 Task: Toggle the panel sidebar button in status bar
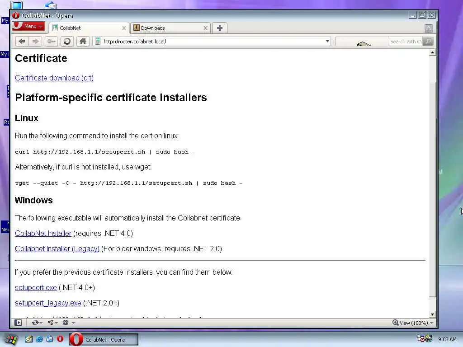pos(18,323)
